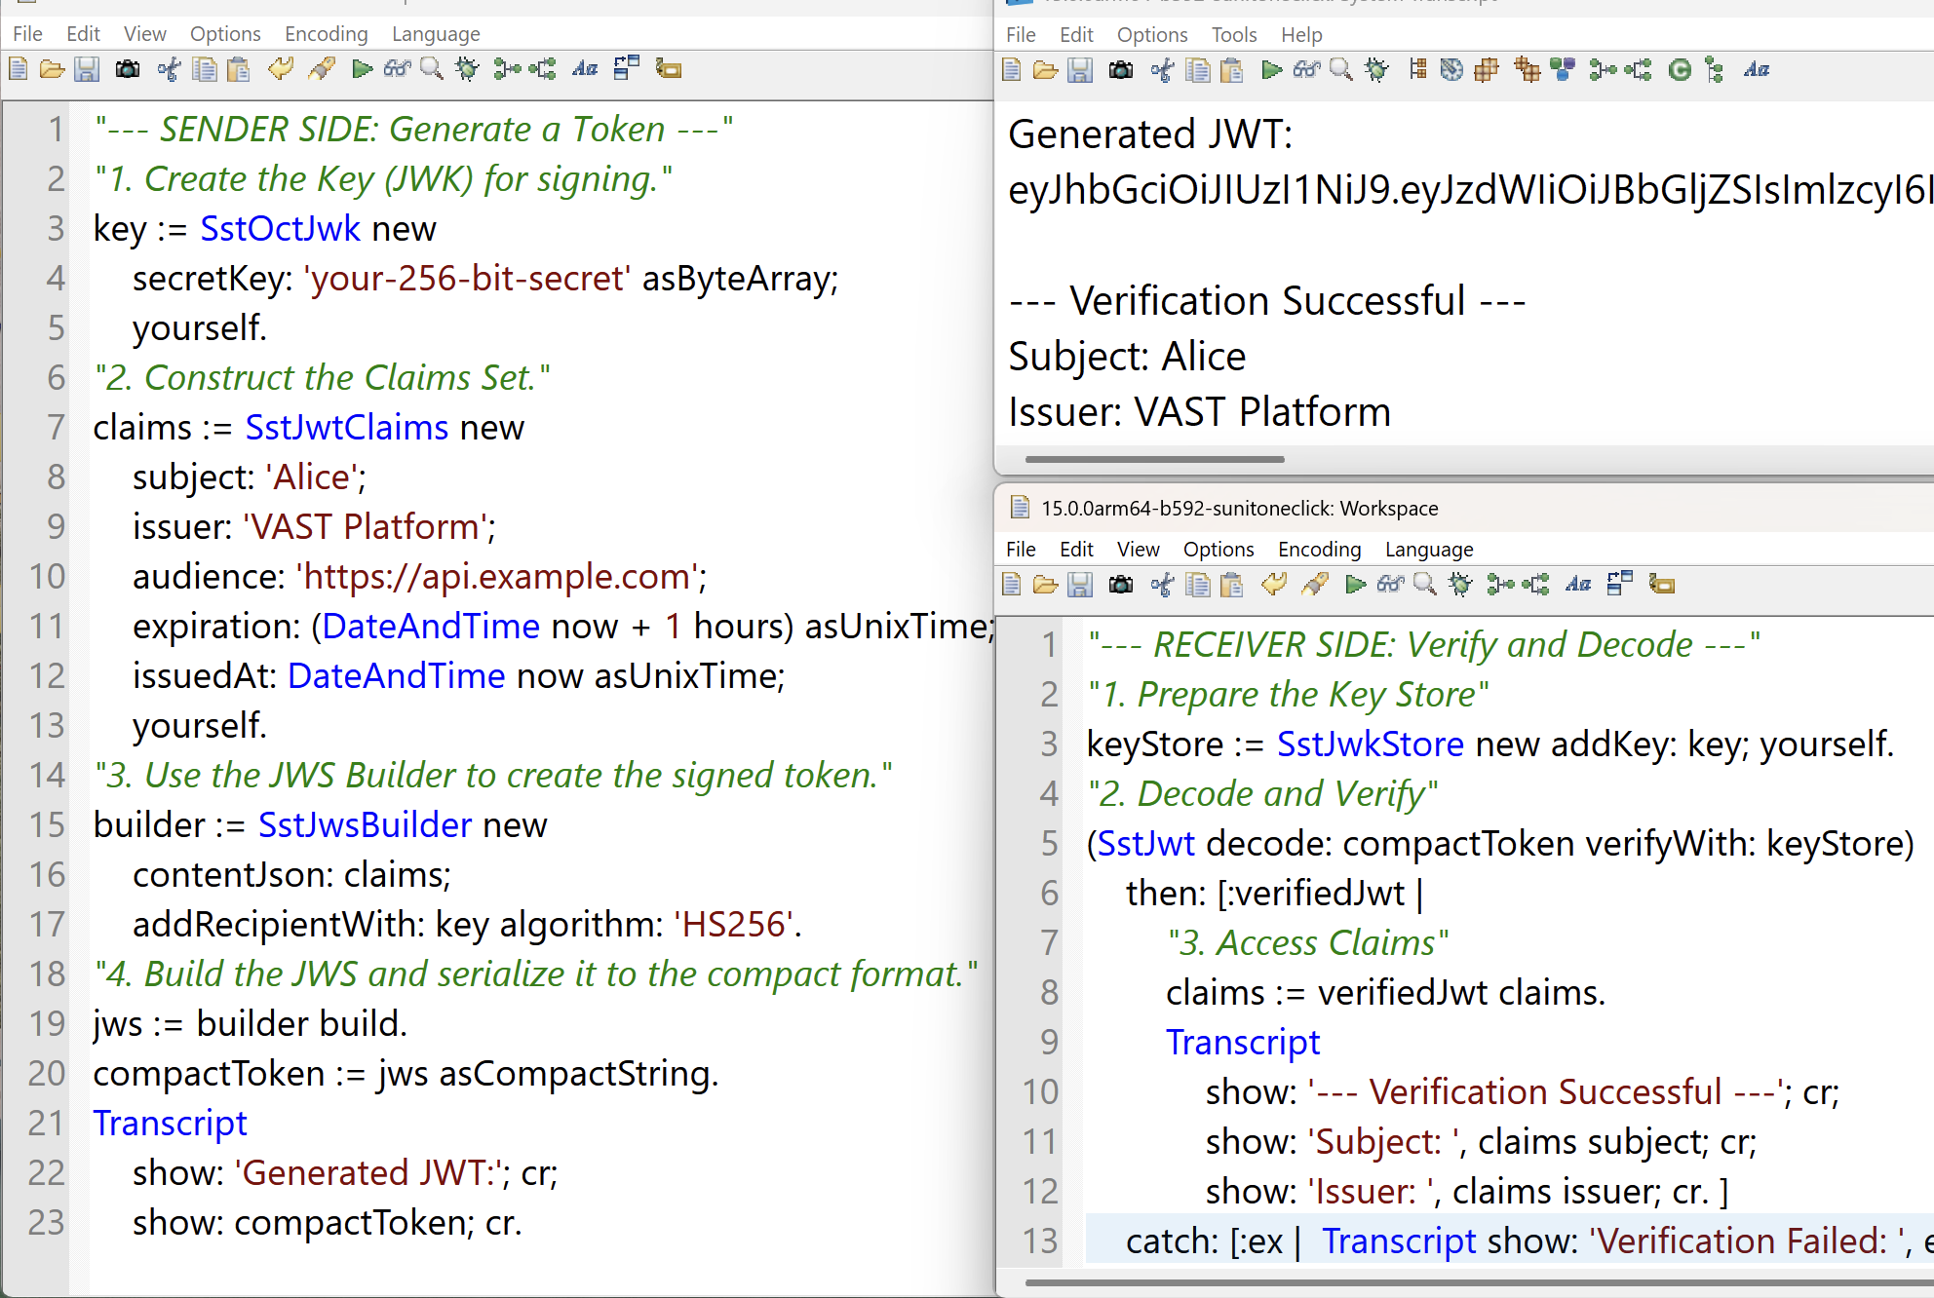
Task: Click the green circular 'C' icon in Transcript toolbar
Action: (x=1679, y=70)
